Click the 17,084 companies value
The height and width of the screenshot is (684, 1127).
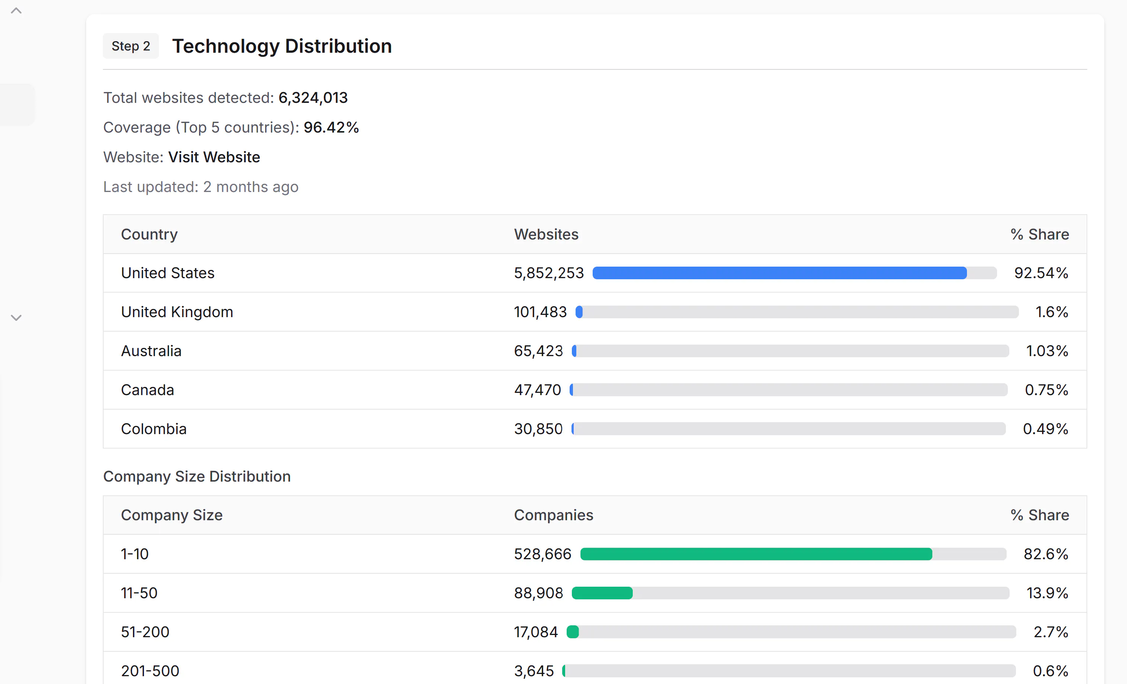(535, 632)
